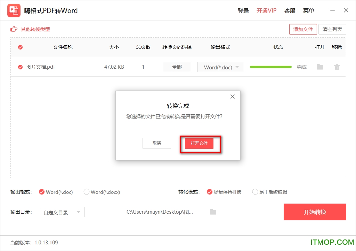Click the 开始转换 button
This screenshot has height=251, width=356.
click(315, 212)
